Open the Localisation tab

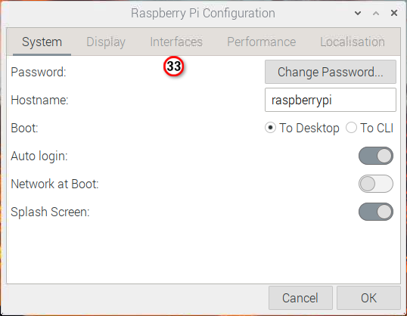click(x=353, y=42)
